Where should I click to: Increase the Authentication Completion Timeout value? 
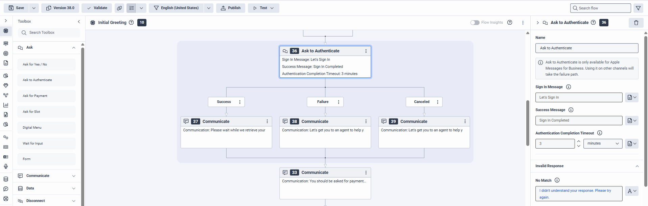[x=579, y=141]
